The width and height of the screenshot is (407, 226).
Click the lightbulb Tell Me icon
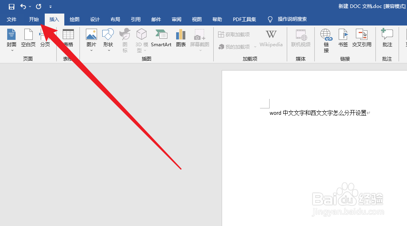(x=270, y=20)
